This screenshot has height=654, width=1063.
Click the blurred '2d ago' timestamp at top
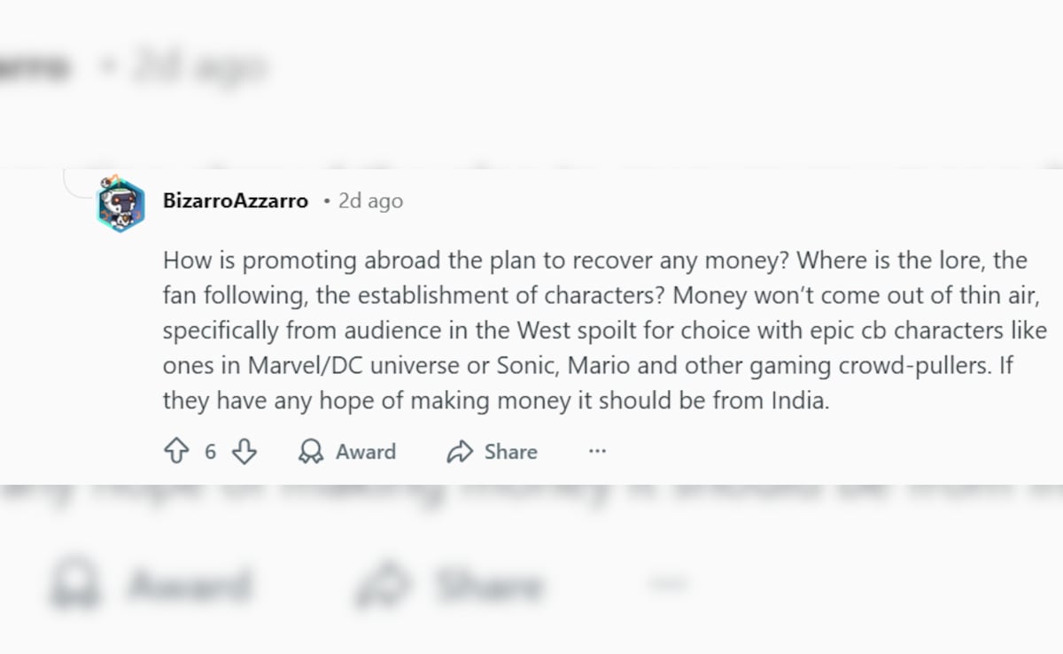click(x=197, y=66)
